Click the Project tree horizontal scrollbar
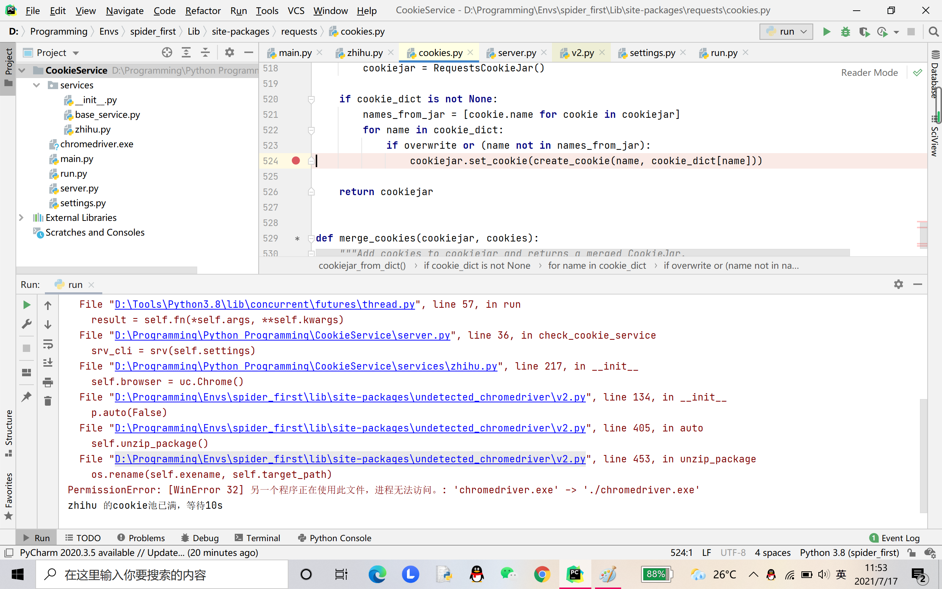The width and height of the screenshot is (942, 589). click(107, 269)
